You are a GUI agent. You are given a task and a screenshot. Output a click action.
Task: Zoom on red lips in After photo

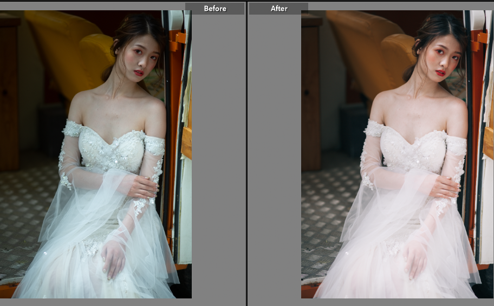pyautogui.click(x=441, y=72)
